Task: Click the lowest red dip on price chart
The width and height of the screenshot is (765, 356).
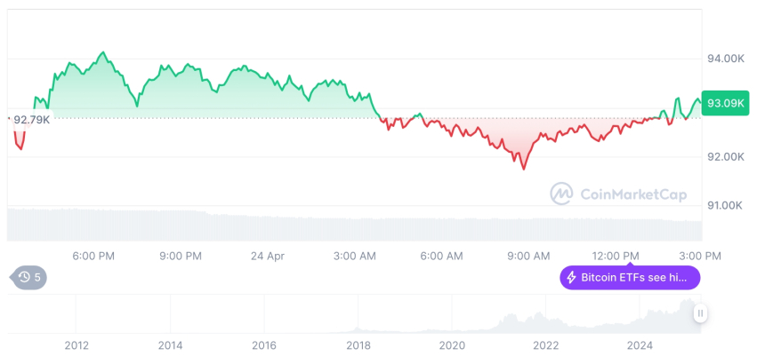Action: coord(522,168)
